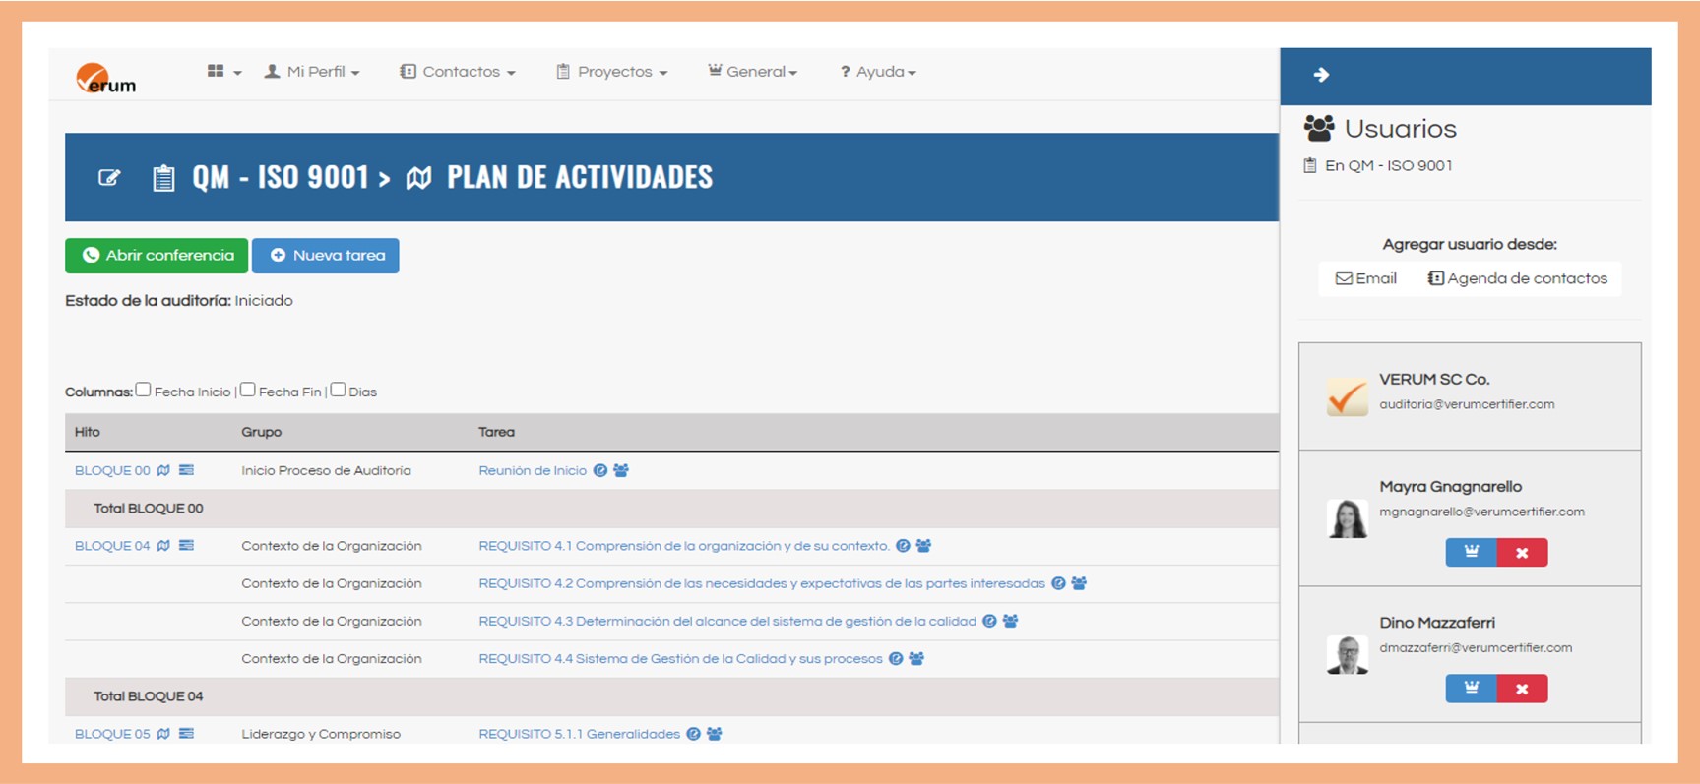The height and width of the screenshot is (784, 1700).
Task: Click the list icon next to BLOQUE 04
Action: [x=186, y=546]
